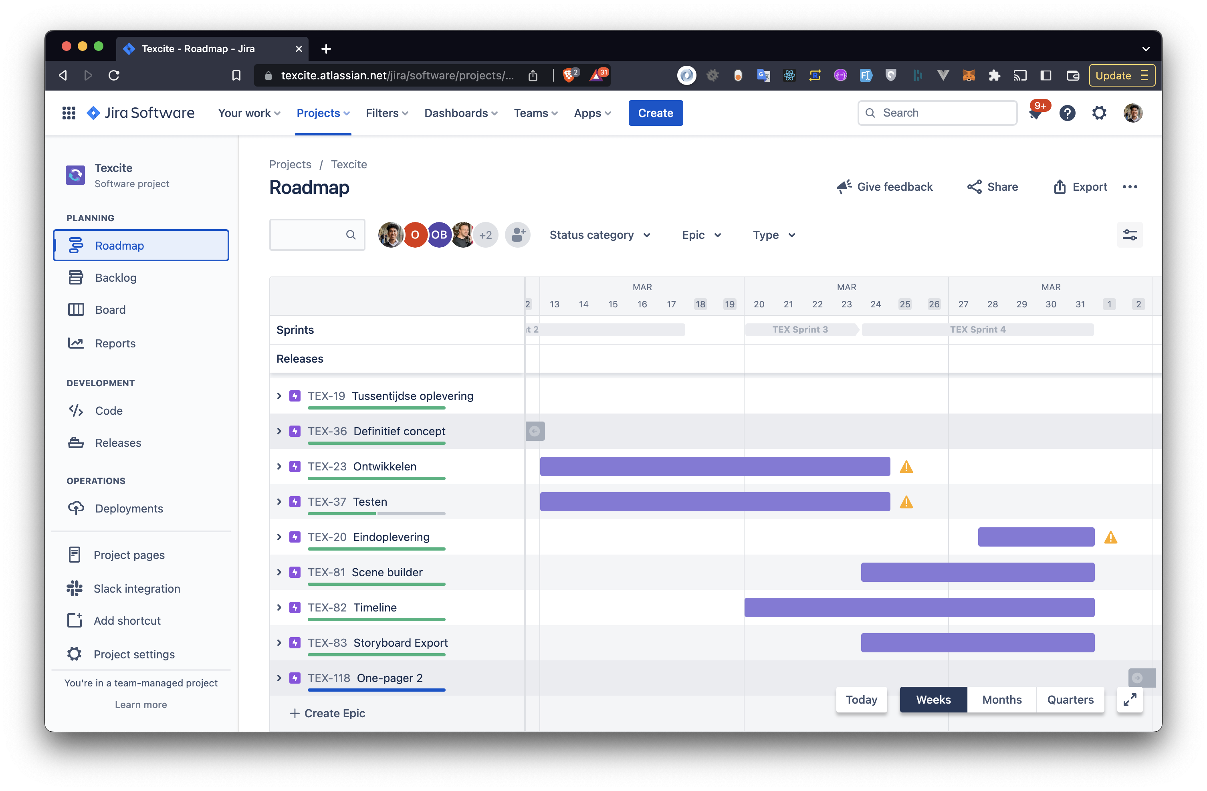Click the more actions ellipsis icon
This screenshot has width=1207, height=791.
(1130, 187)
